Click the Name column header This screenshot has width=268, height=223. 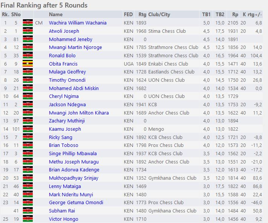56,14
